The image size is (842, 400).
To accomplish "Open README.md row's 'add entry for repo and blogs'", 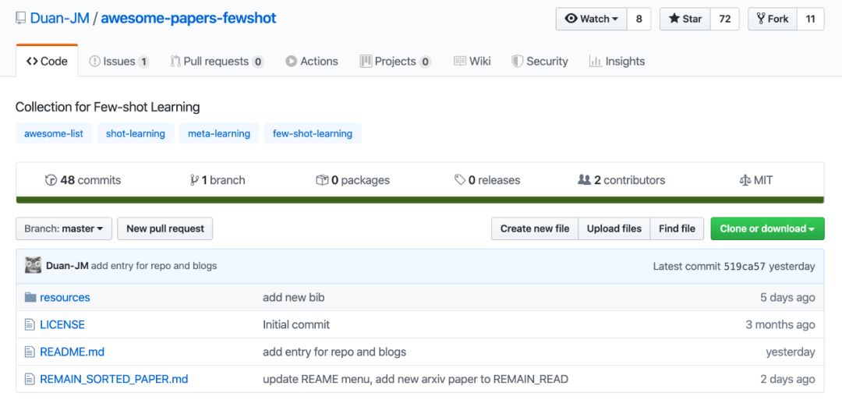I will coord(334,352).
